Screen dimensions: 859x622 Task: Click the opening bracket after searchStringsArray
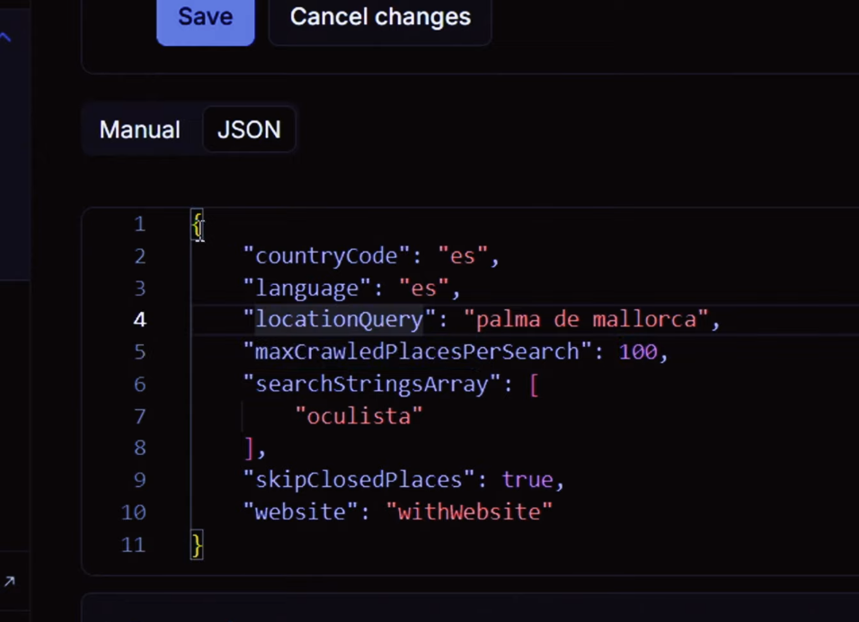tap(534, 384)
